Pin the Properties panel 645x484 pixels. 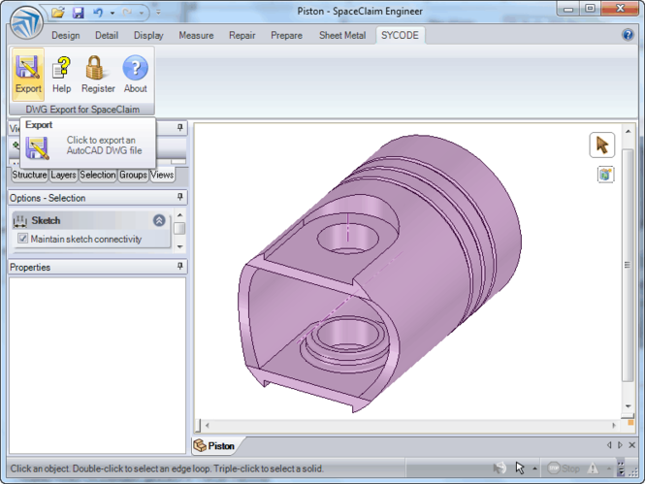coord(179,266)
